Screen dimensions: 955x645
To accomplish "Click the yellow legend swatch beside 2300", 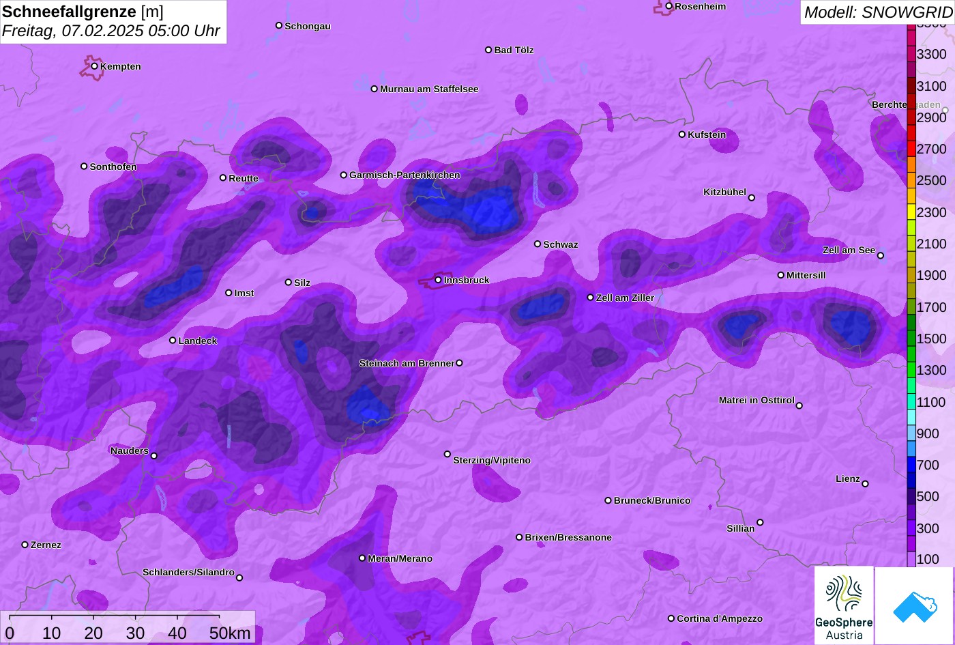I will pos(911,212).
